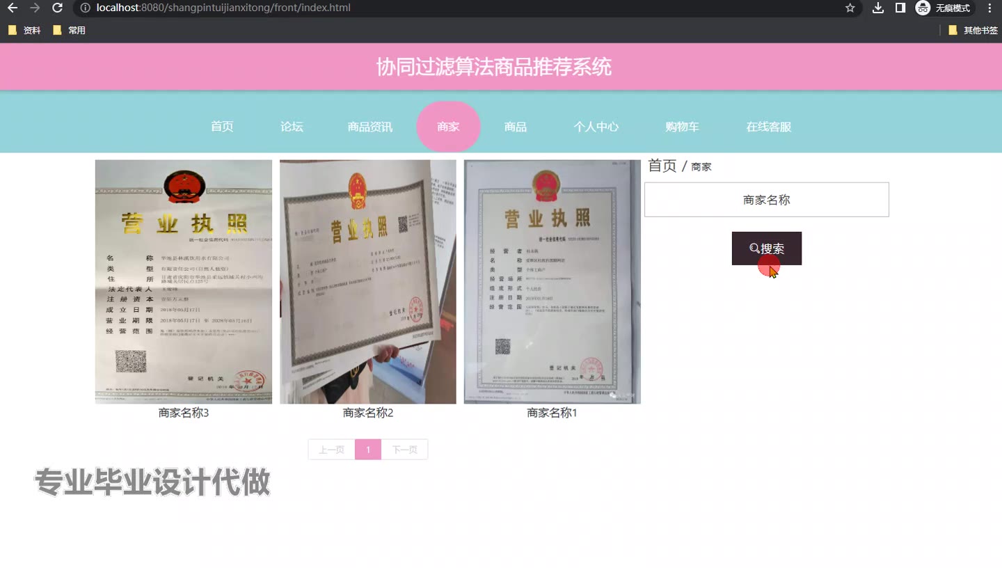Open 商品资讯 navigation tab
This screenshot has height=568, width=1002.
(x=370, y=127)
